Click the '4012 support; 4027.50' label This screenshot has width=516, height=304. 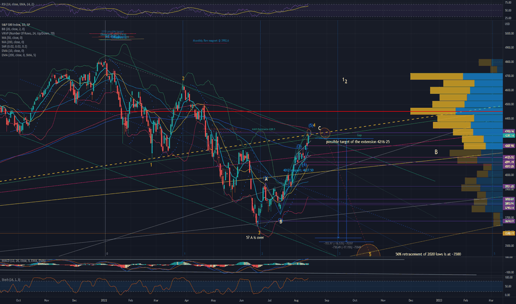298,170
